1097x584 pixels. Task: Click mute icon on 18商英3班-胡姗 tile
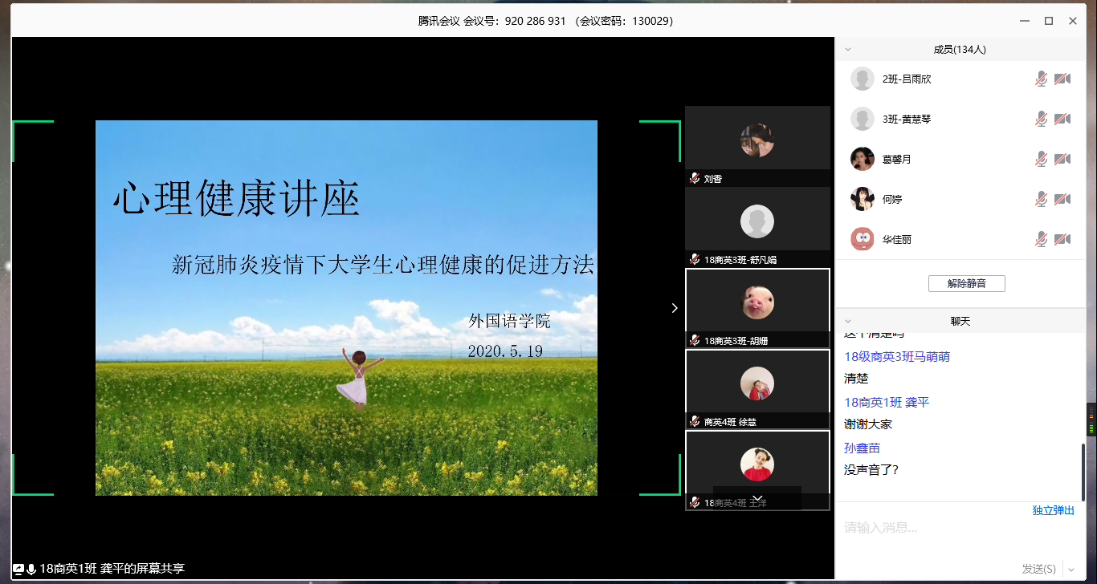point(695,340)
